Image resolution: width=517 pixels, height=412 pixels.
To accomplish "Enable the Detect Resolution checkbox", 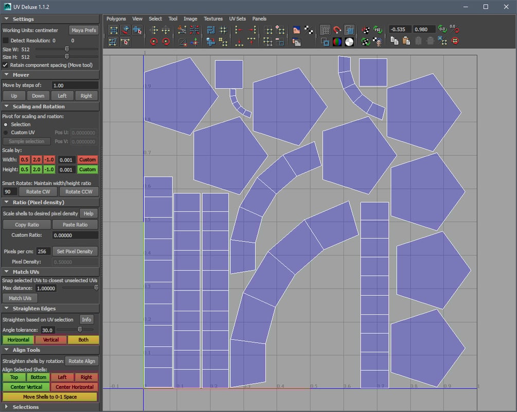I will tap(5, 40).
